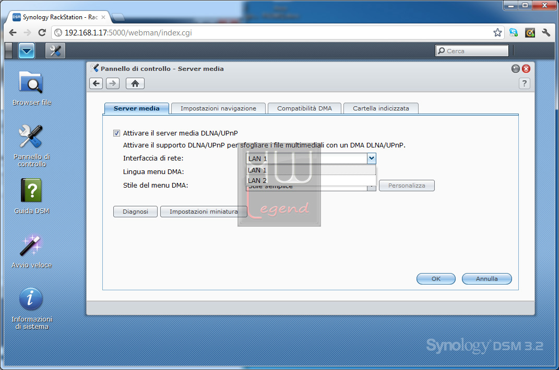Viewport: 559px width, 370px height.
Task: Open help for Server media panel
Action: point(524,83)
